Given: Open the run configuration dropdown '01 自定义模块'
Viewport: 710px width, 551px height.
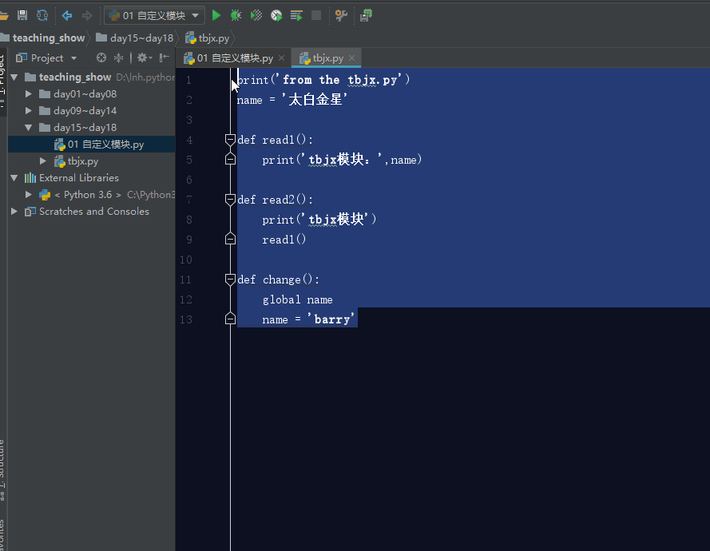Looking at the screenshot, I should tap(154, 15).
